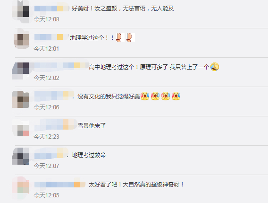
Task: Click the laughing-crying emoji in the 12:02 comment
Action: pos(215,67)
